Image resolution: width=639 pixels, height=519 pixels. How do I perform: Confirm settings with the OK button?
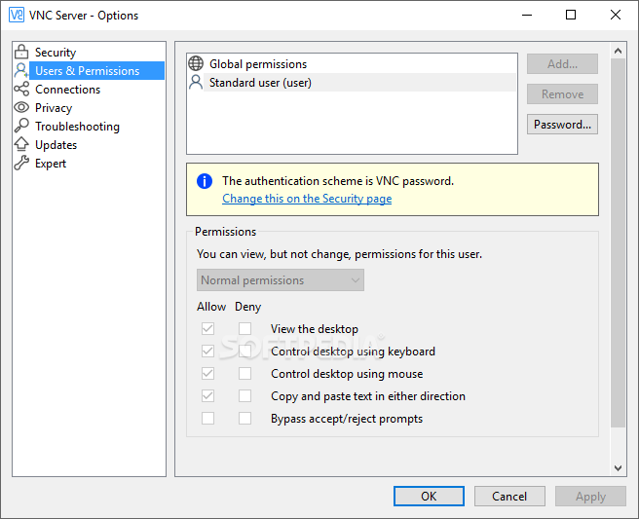pos(429,497)
